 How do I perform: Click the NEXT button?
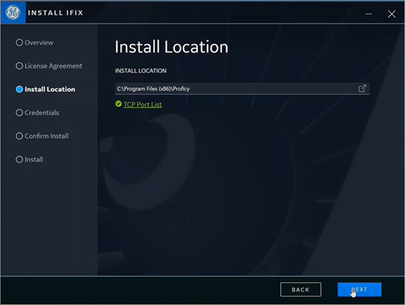pos(360,290)
